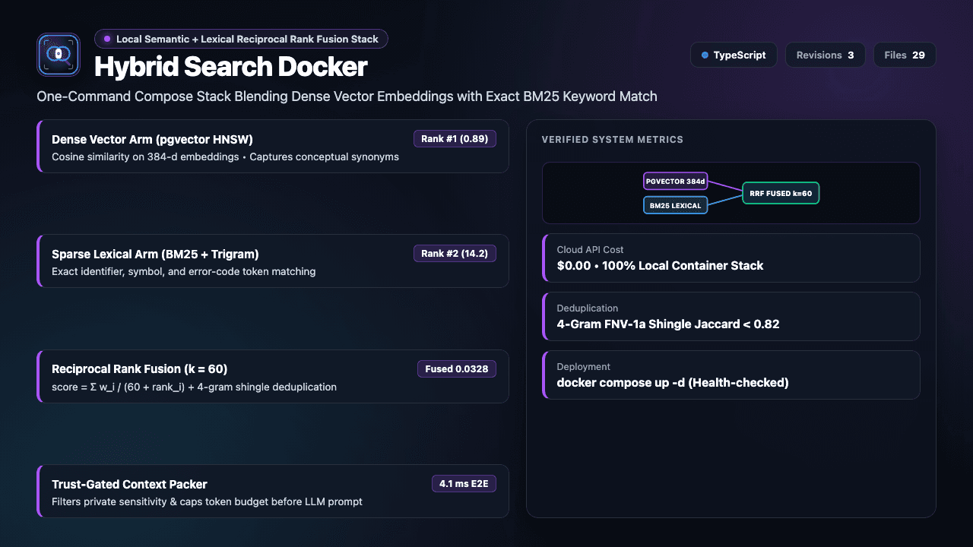Screen dimensions: 973x547
Task: Click the Revisions 3 badge
Action: click(825, 55)
